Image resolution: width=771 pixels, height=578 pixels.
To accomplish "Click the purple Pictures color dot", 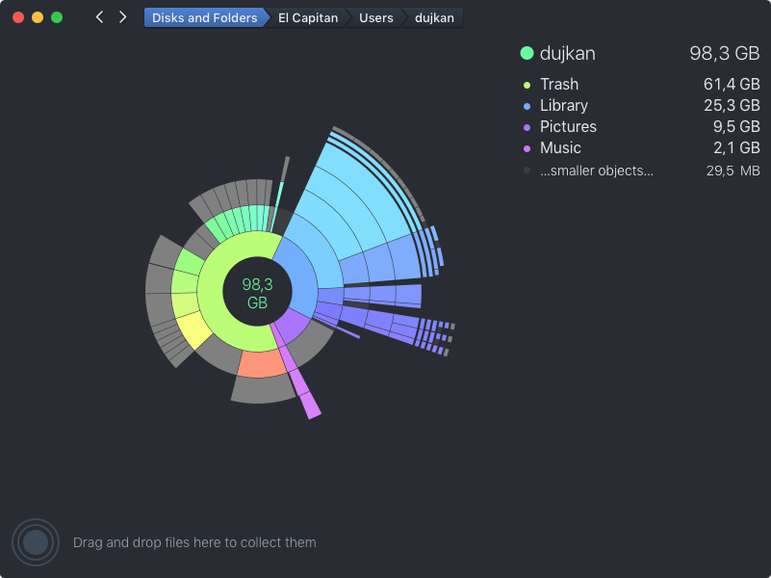I will (x=527, y=127).
